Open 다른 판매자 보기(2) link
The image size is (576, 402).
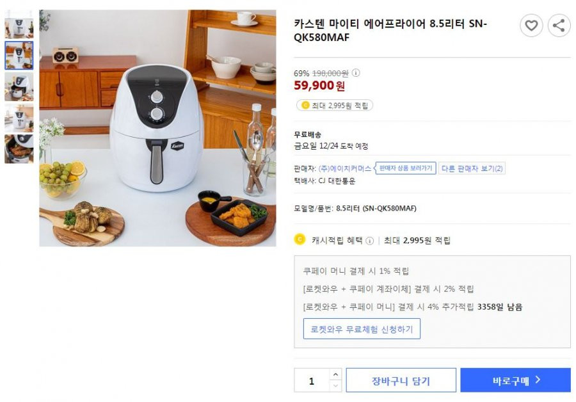pyautogui.click(x=472, y=168)
